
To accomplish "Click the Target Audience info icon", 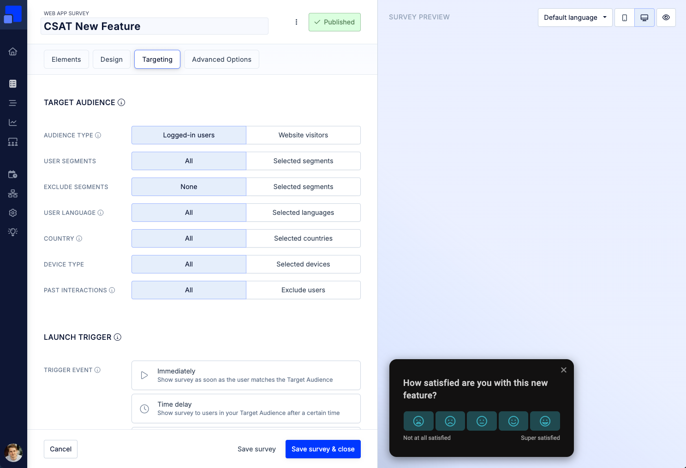I will click(x=121, y=102).
